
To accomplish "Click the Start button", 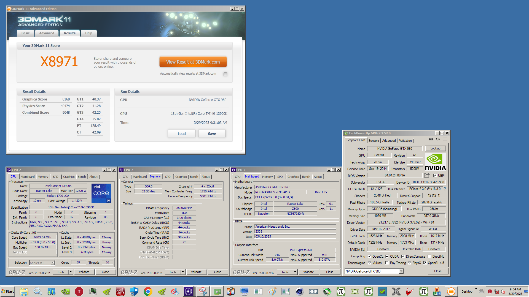I will pos(8,291).
